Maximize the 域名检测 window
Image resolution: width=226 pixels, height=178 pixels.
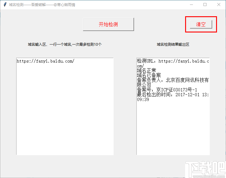(205, 5)
